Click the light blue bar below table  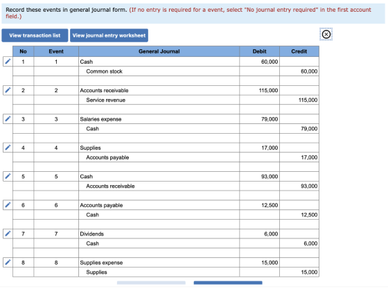click(151, 283)
